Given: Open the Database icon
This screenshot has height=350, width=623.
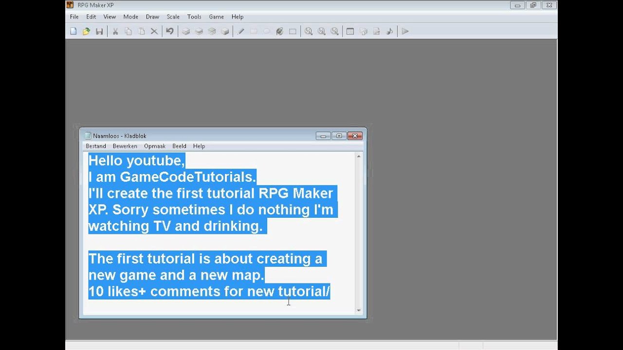Looking at the screenshot, I should coord(350,31).
